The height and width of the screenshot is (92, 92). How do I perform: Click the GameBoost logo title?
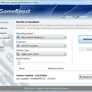coord(15,11)
